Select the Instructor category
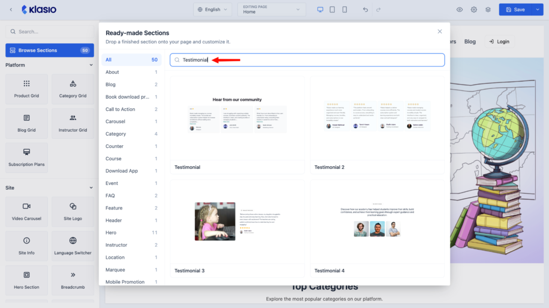 pos(131,245)
